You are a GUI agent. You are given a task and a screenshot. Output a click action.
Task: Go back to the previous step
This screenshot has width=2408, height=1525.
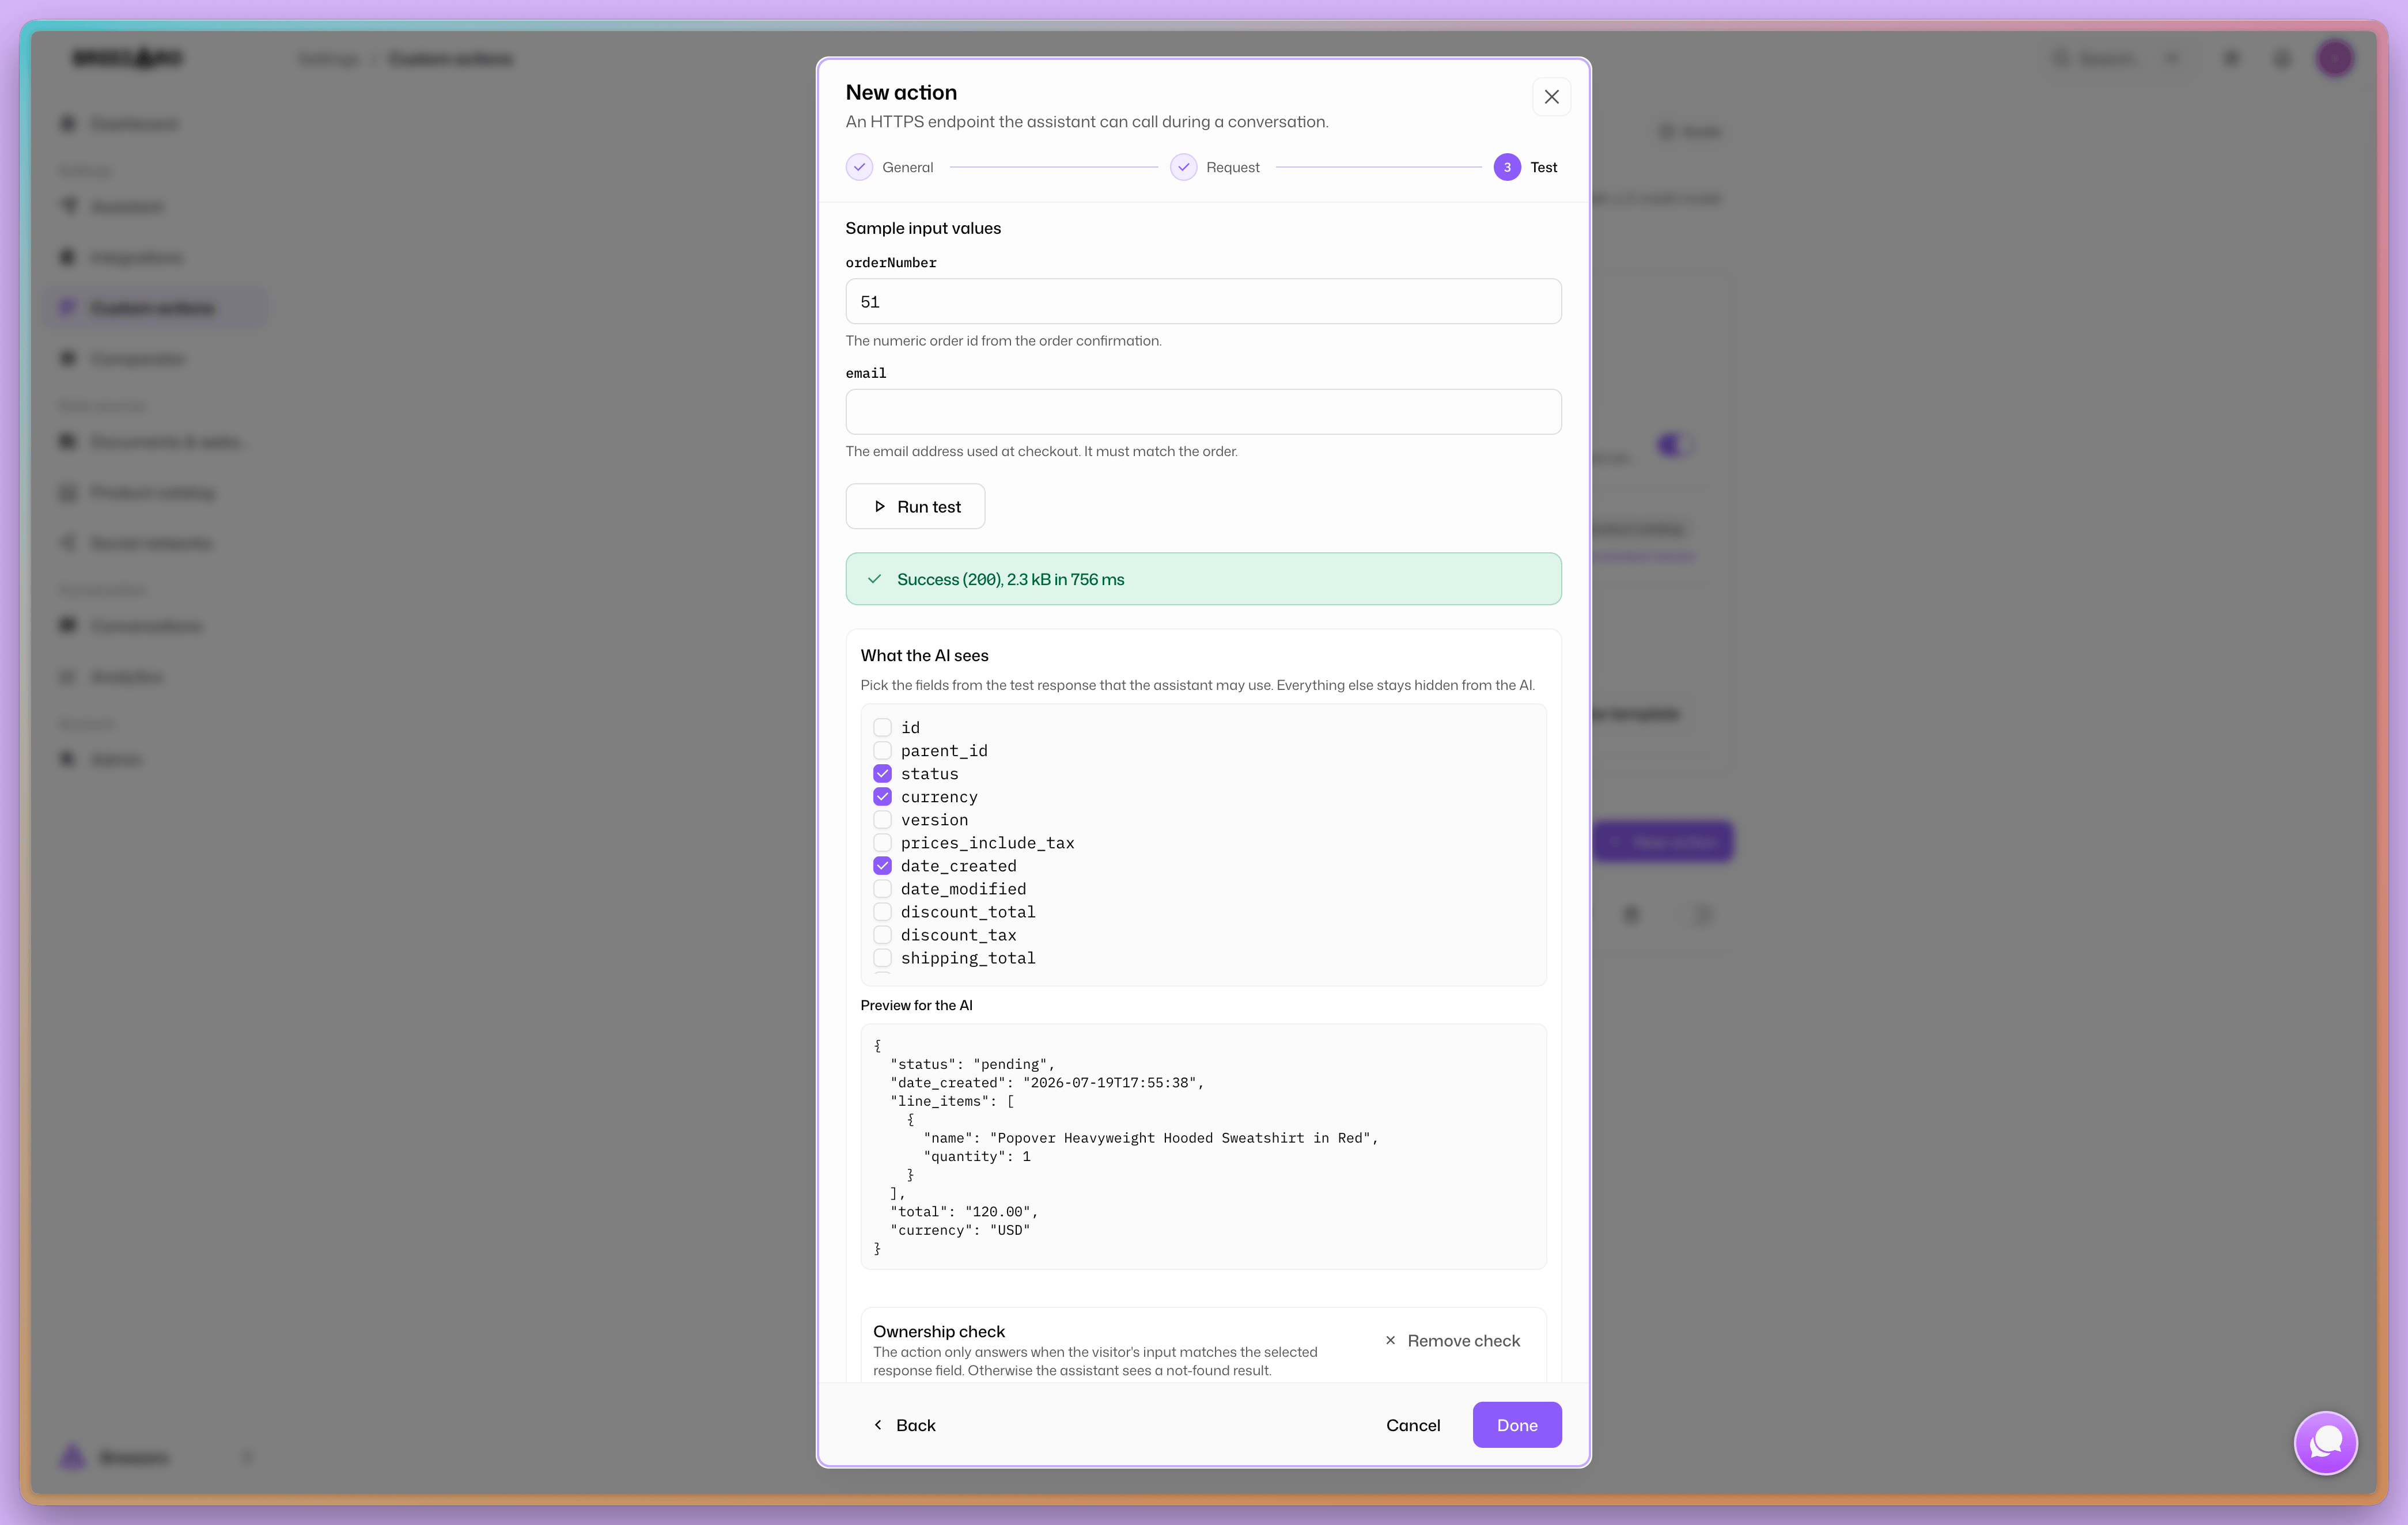click(904, 1425)
